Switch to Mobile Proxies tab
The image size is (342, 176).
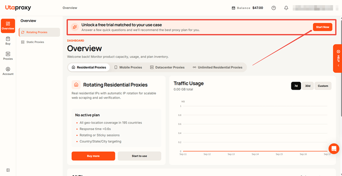[128, 67]
